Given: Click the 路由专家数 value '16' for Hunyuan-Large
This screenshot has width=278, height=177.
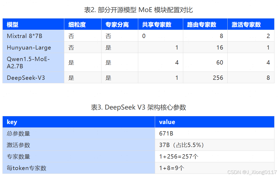Looking at the screenshot, I should [x=220, y=47].
